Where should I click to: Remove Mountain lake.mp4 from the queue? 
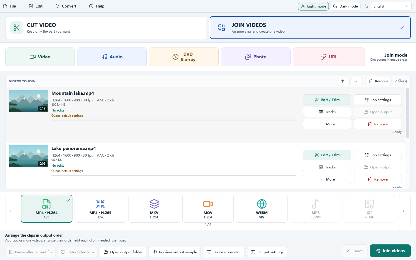(x=378, y=124)
